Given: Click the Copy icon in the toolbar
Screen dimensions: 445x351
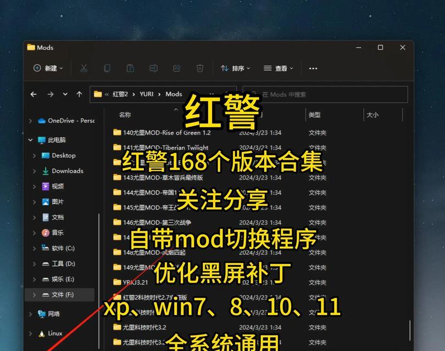Looking at the screenshot, I should 107,68.
